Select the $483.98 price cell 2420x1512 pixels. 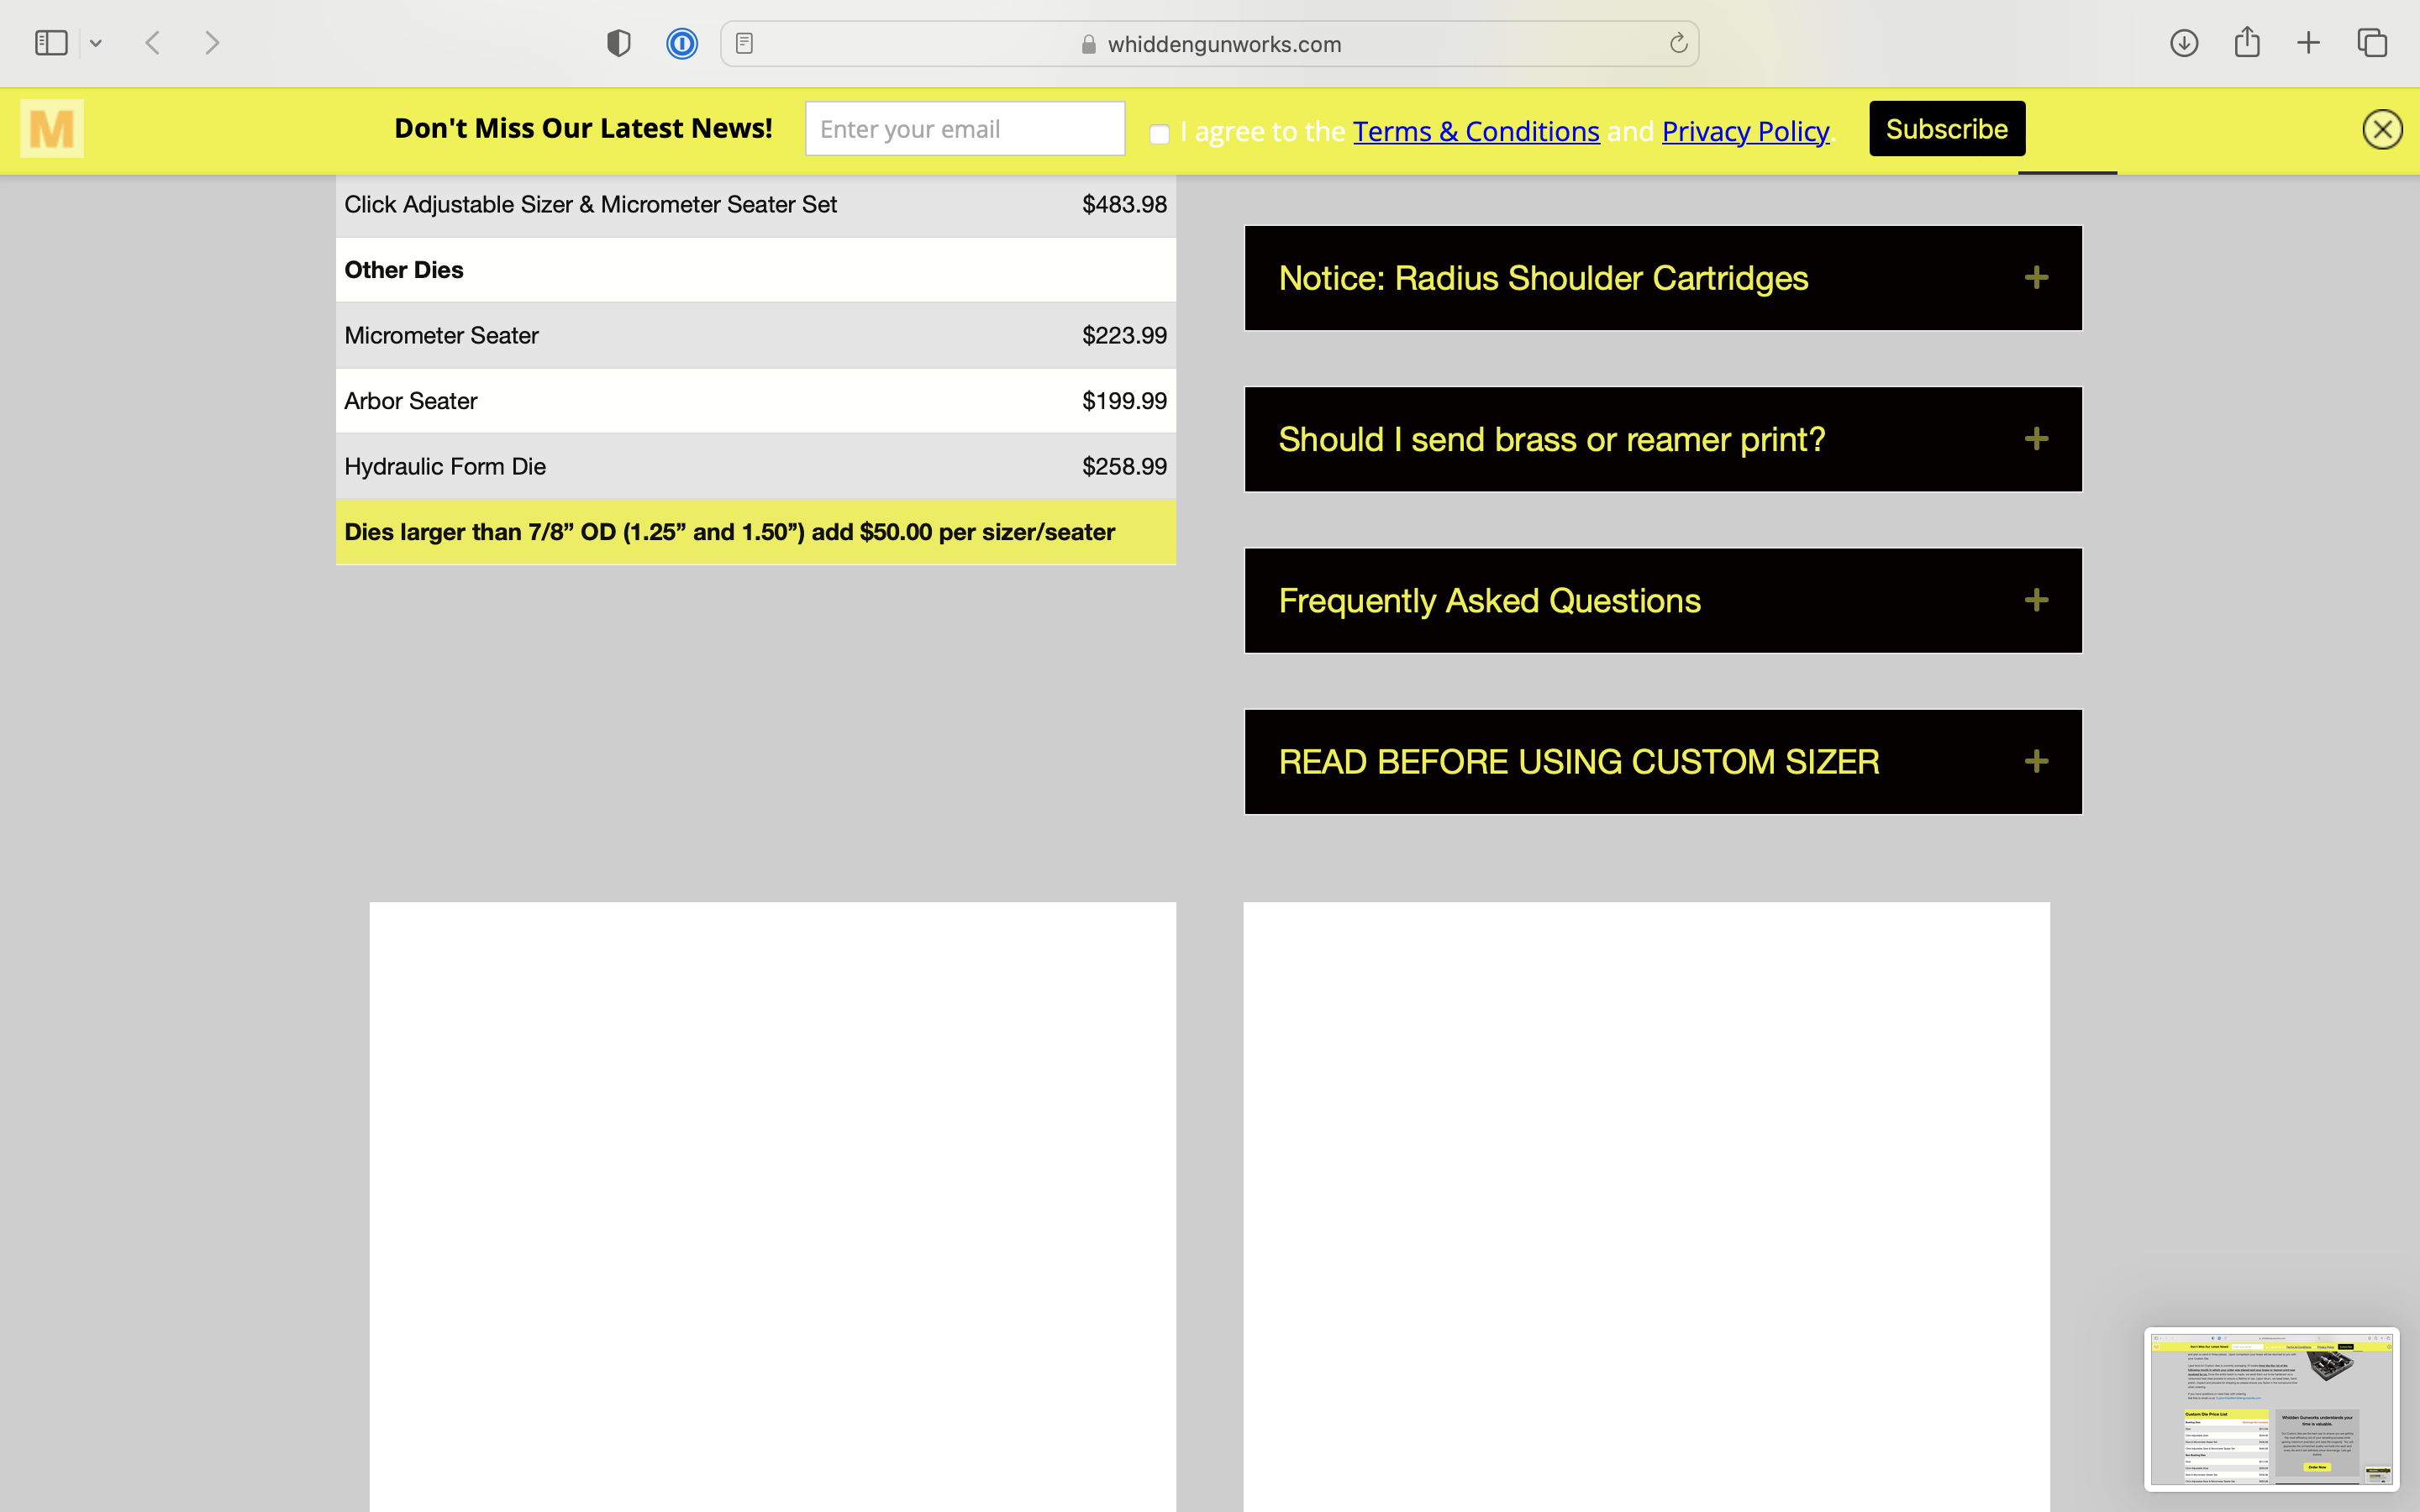(1124, 205)
